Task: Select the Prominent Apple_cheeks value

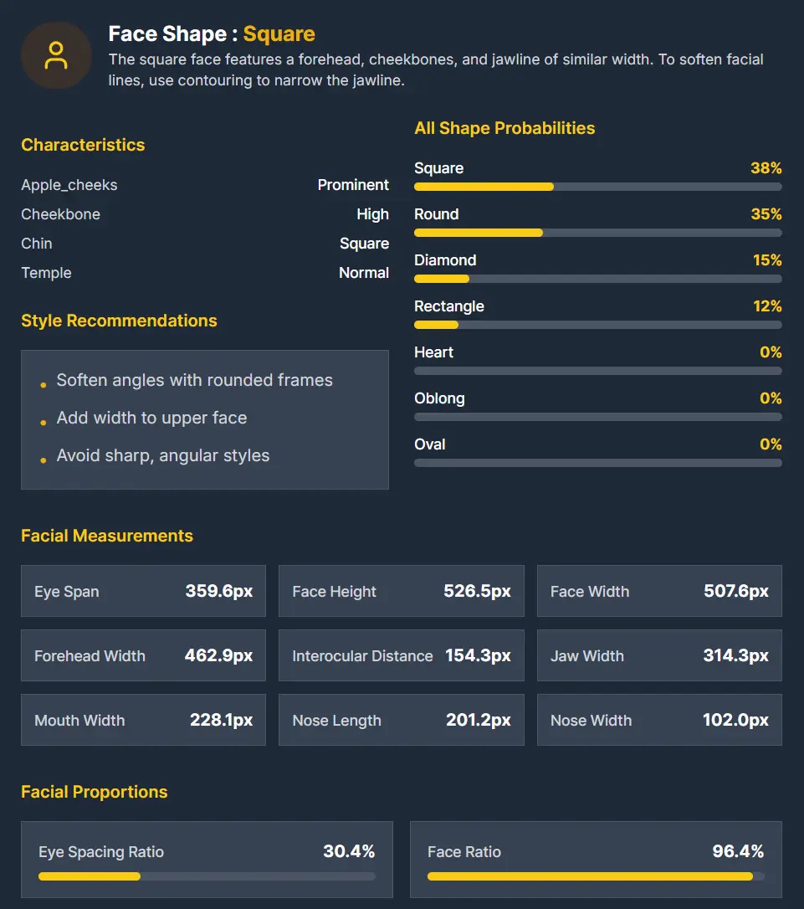Action: [353, 185]
